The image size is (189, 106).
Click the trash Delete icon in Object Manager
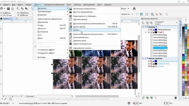(x=176, y=98)
